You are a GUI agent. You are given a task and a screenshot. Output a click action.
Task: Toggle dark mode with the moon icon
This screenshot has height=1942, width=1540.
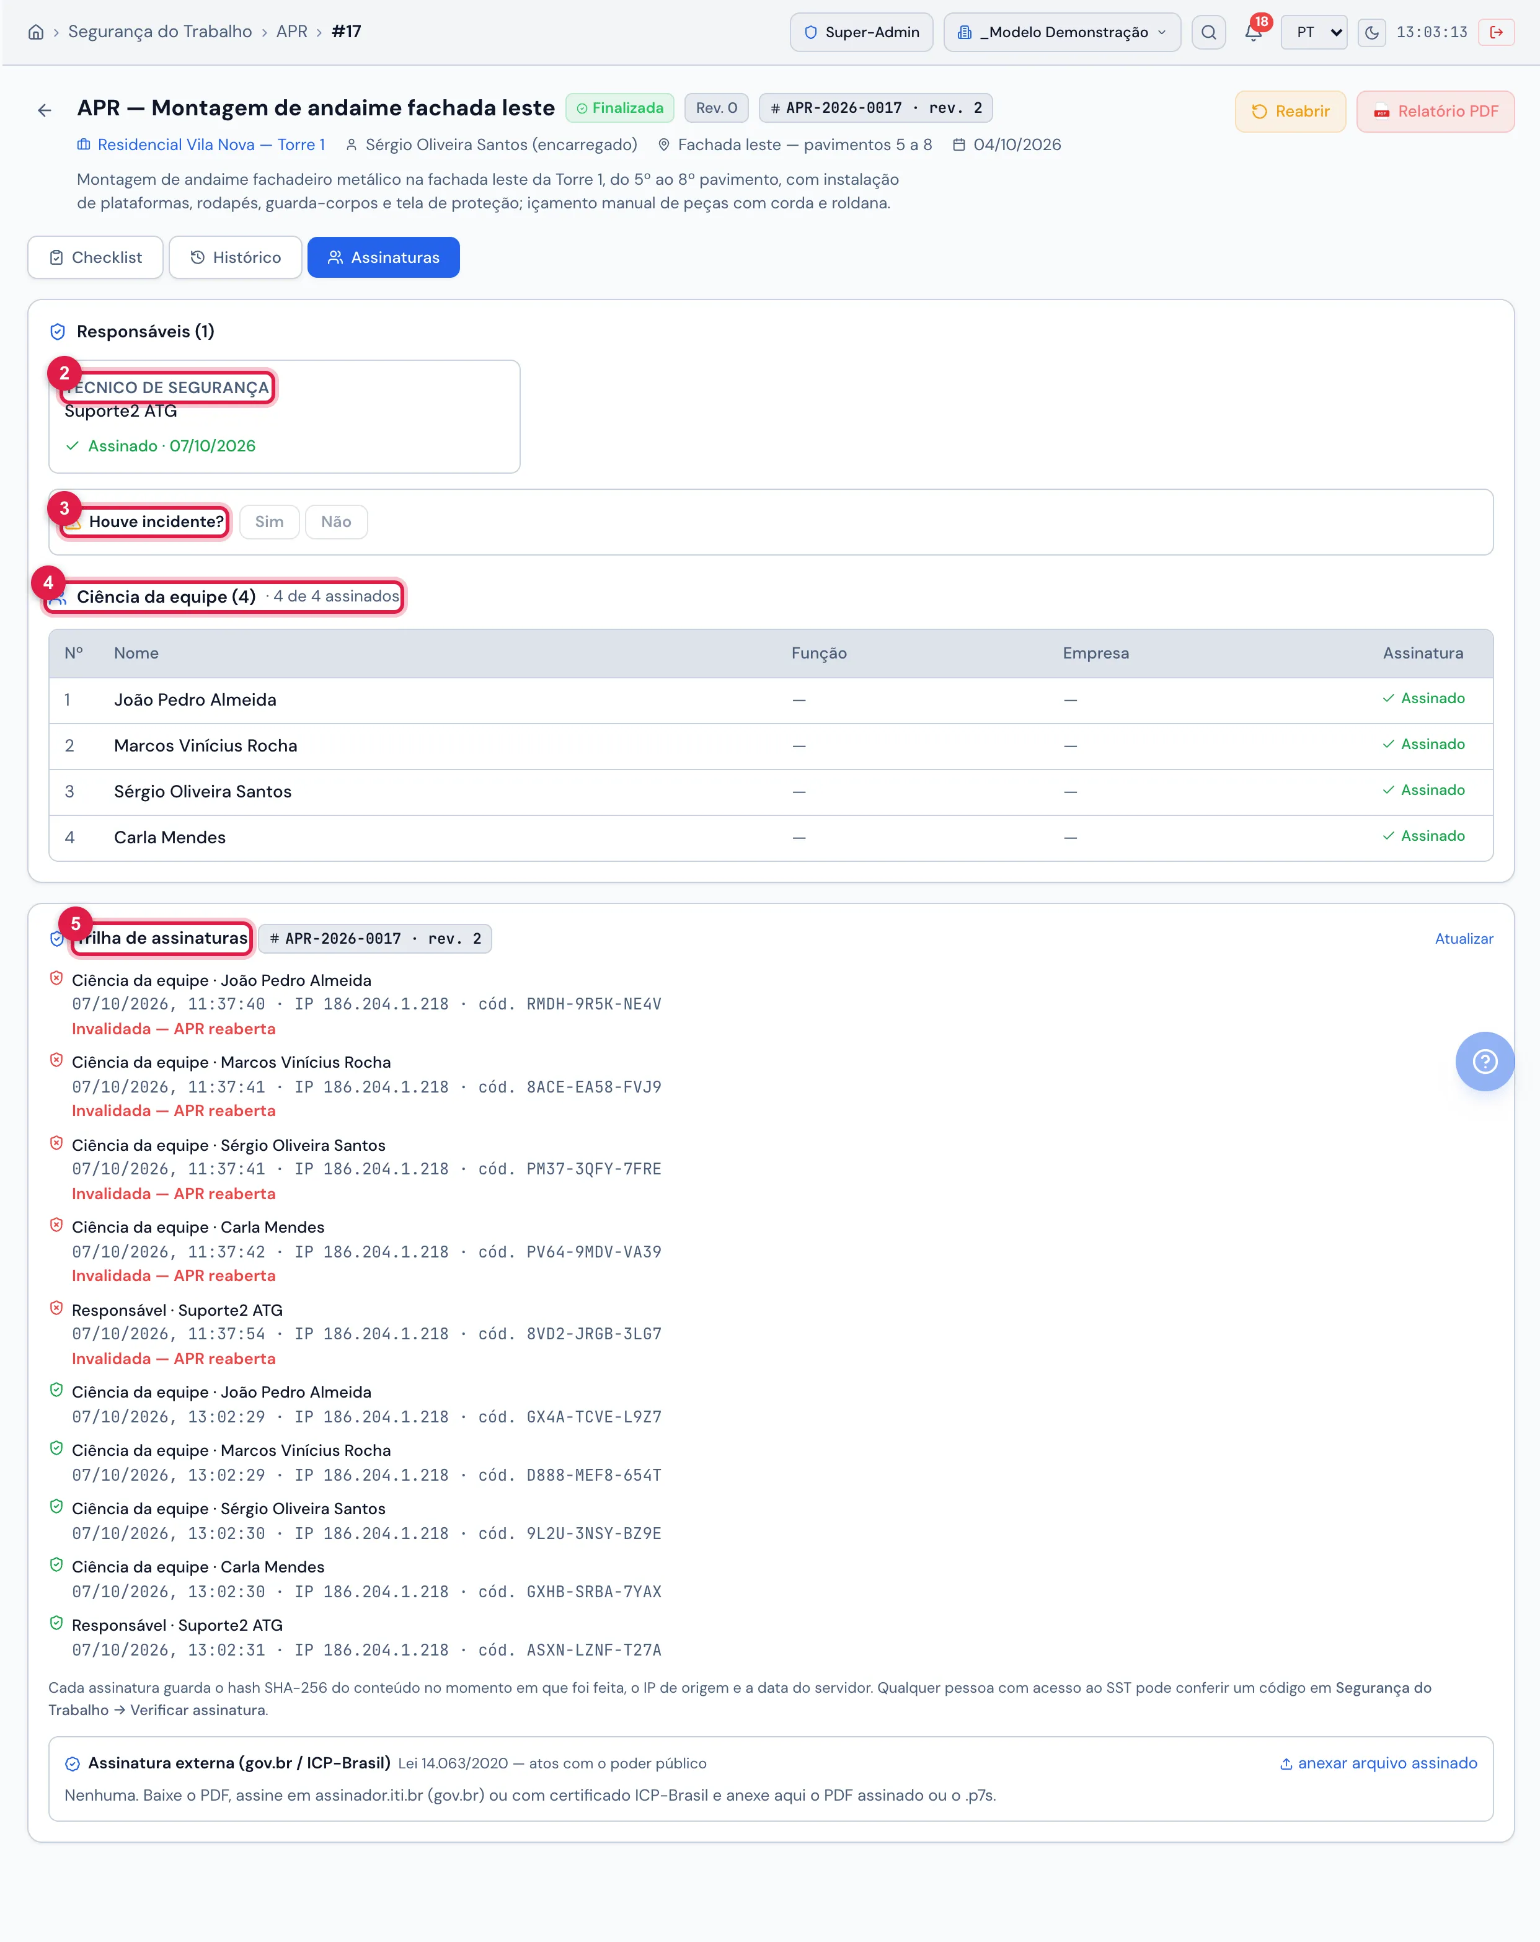[x=1371, y=32]
